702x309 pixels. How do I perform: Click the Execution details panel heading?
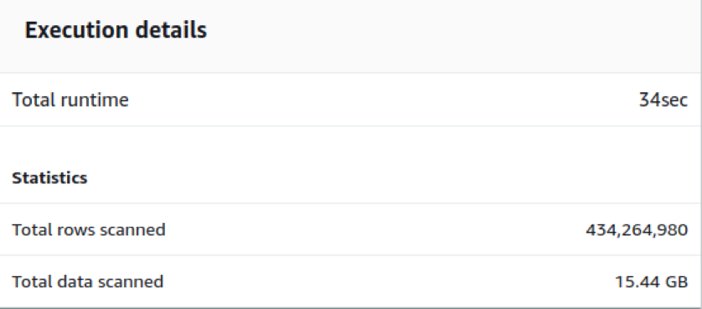coord(116,30)
